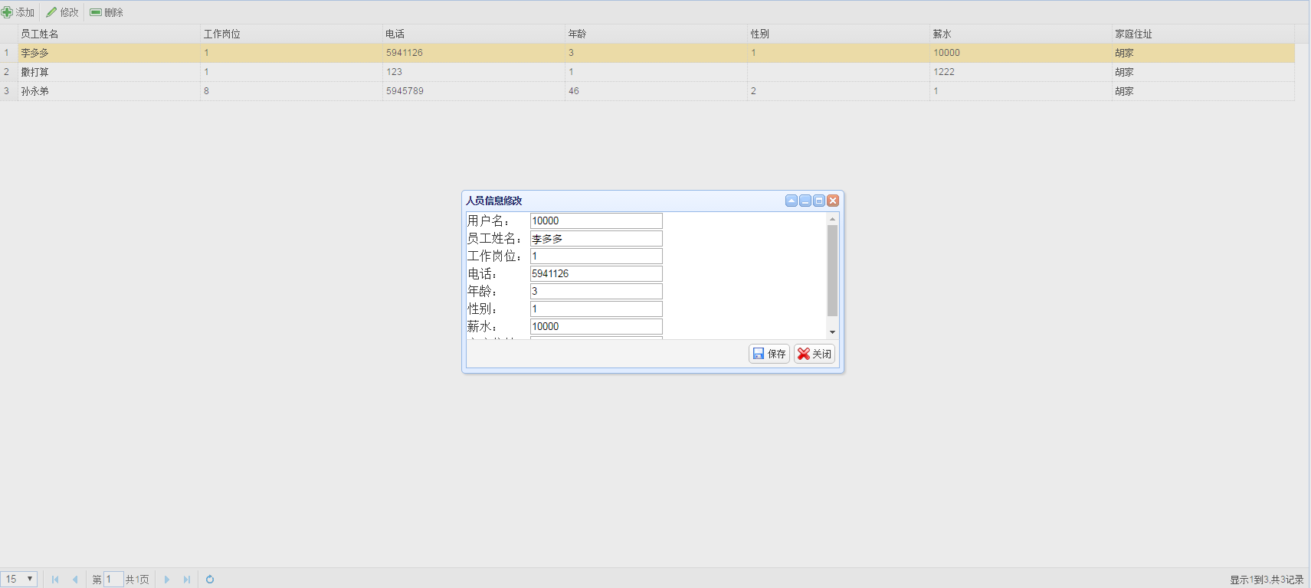Click the 性别 cell 2 in 孙永弟 row

(x=838, y=91)
